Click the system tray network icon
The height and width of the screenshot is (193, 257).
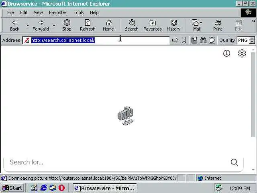coord(219,188)
